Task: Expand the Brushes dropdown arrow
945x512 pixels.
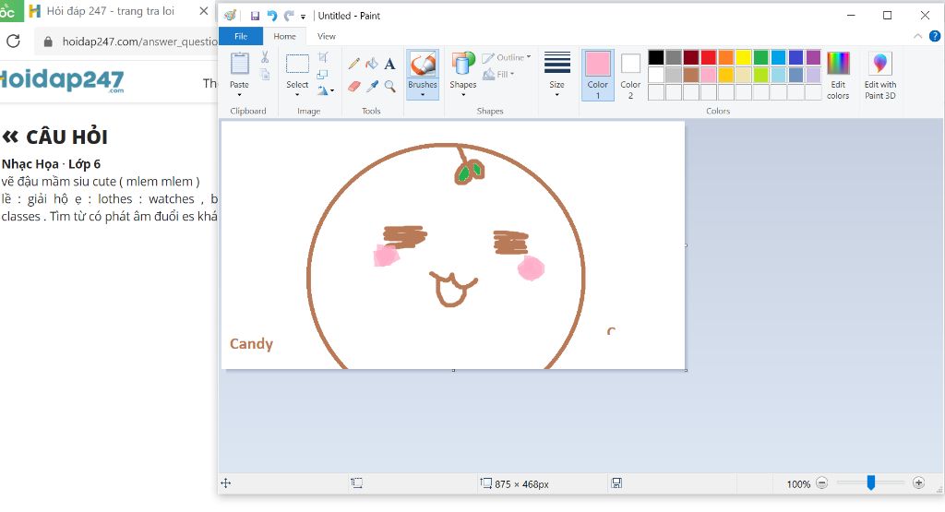Action: [423, 95]
